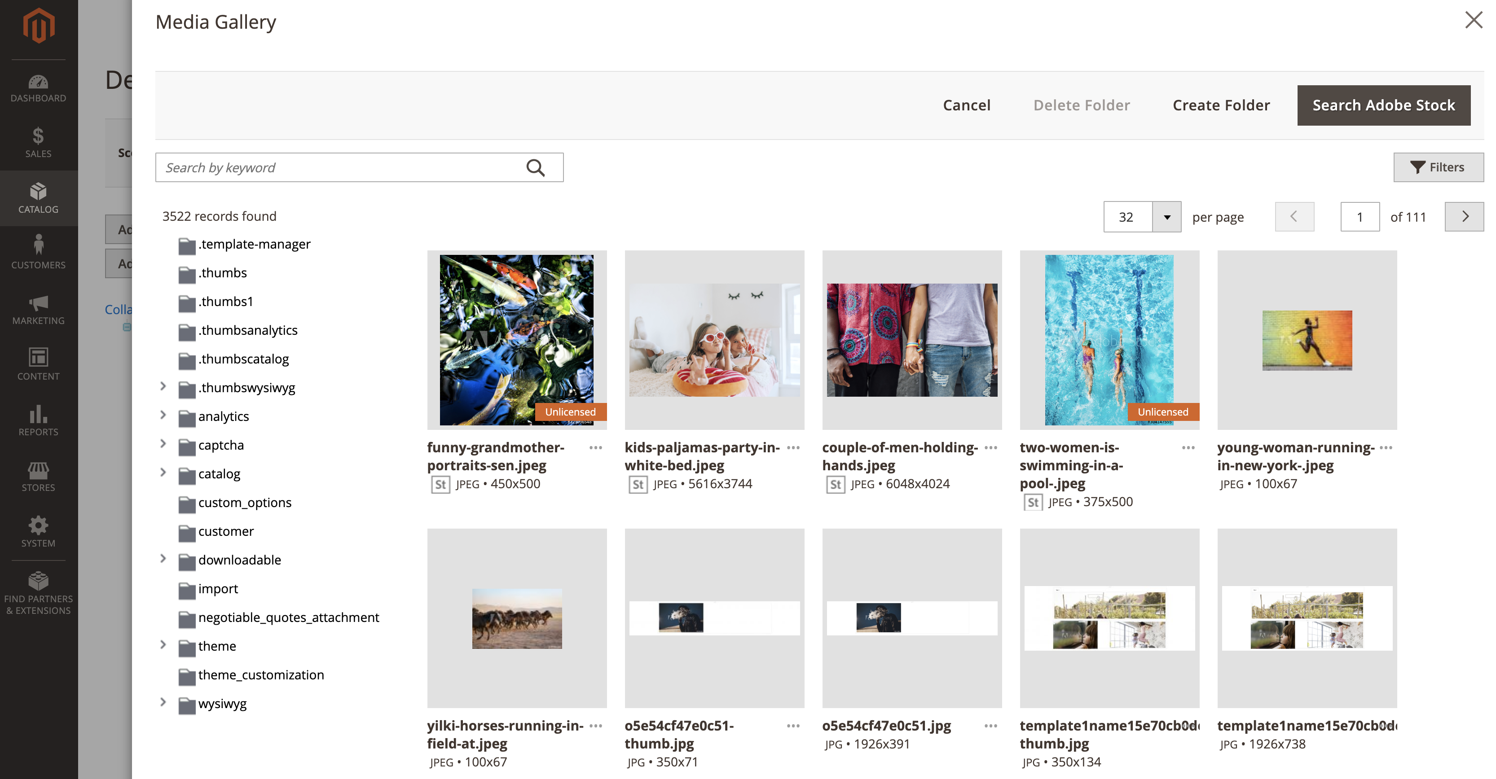Click the Magento logo
The image size is (1496, 779).
pyautogui.click(x=38, y=24)
